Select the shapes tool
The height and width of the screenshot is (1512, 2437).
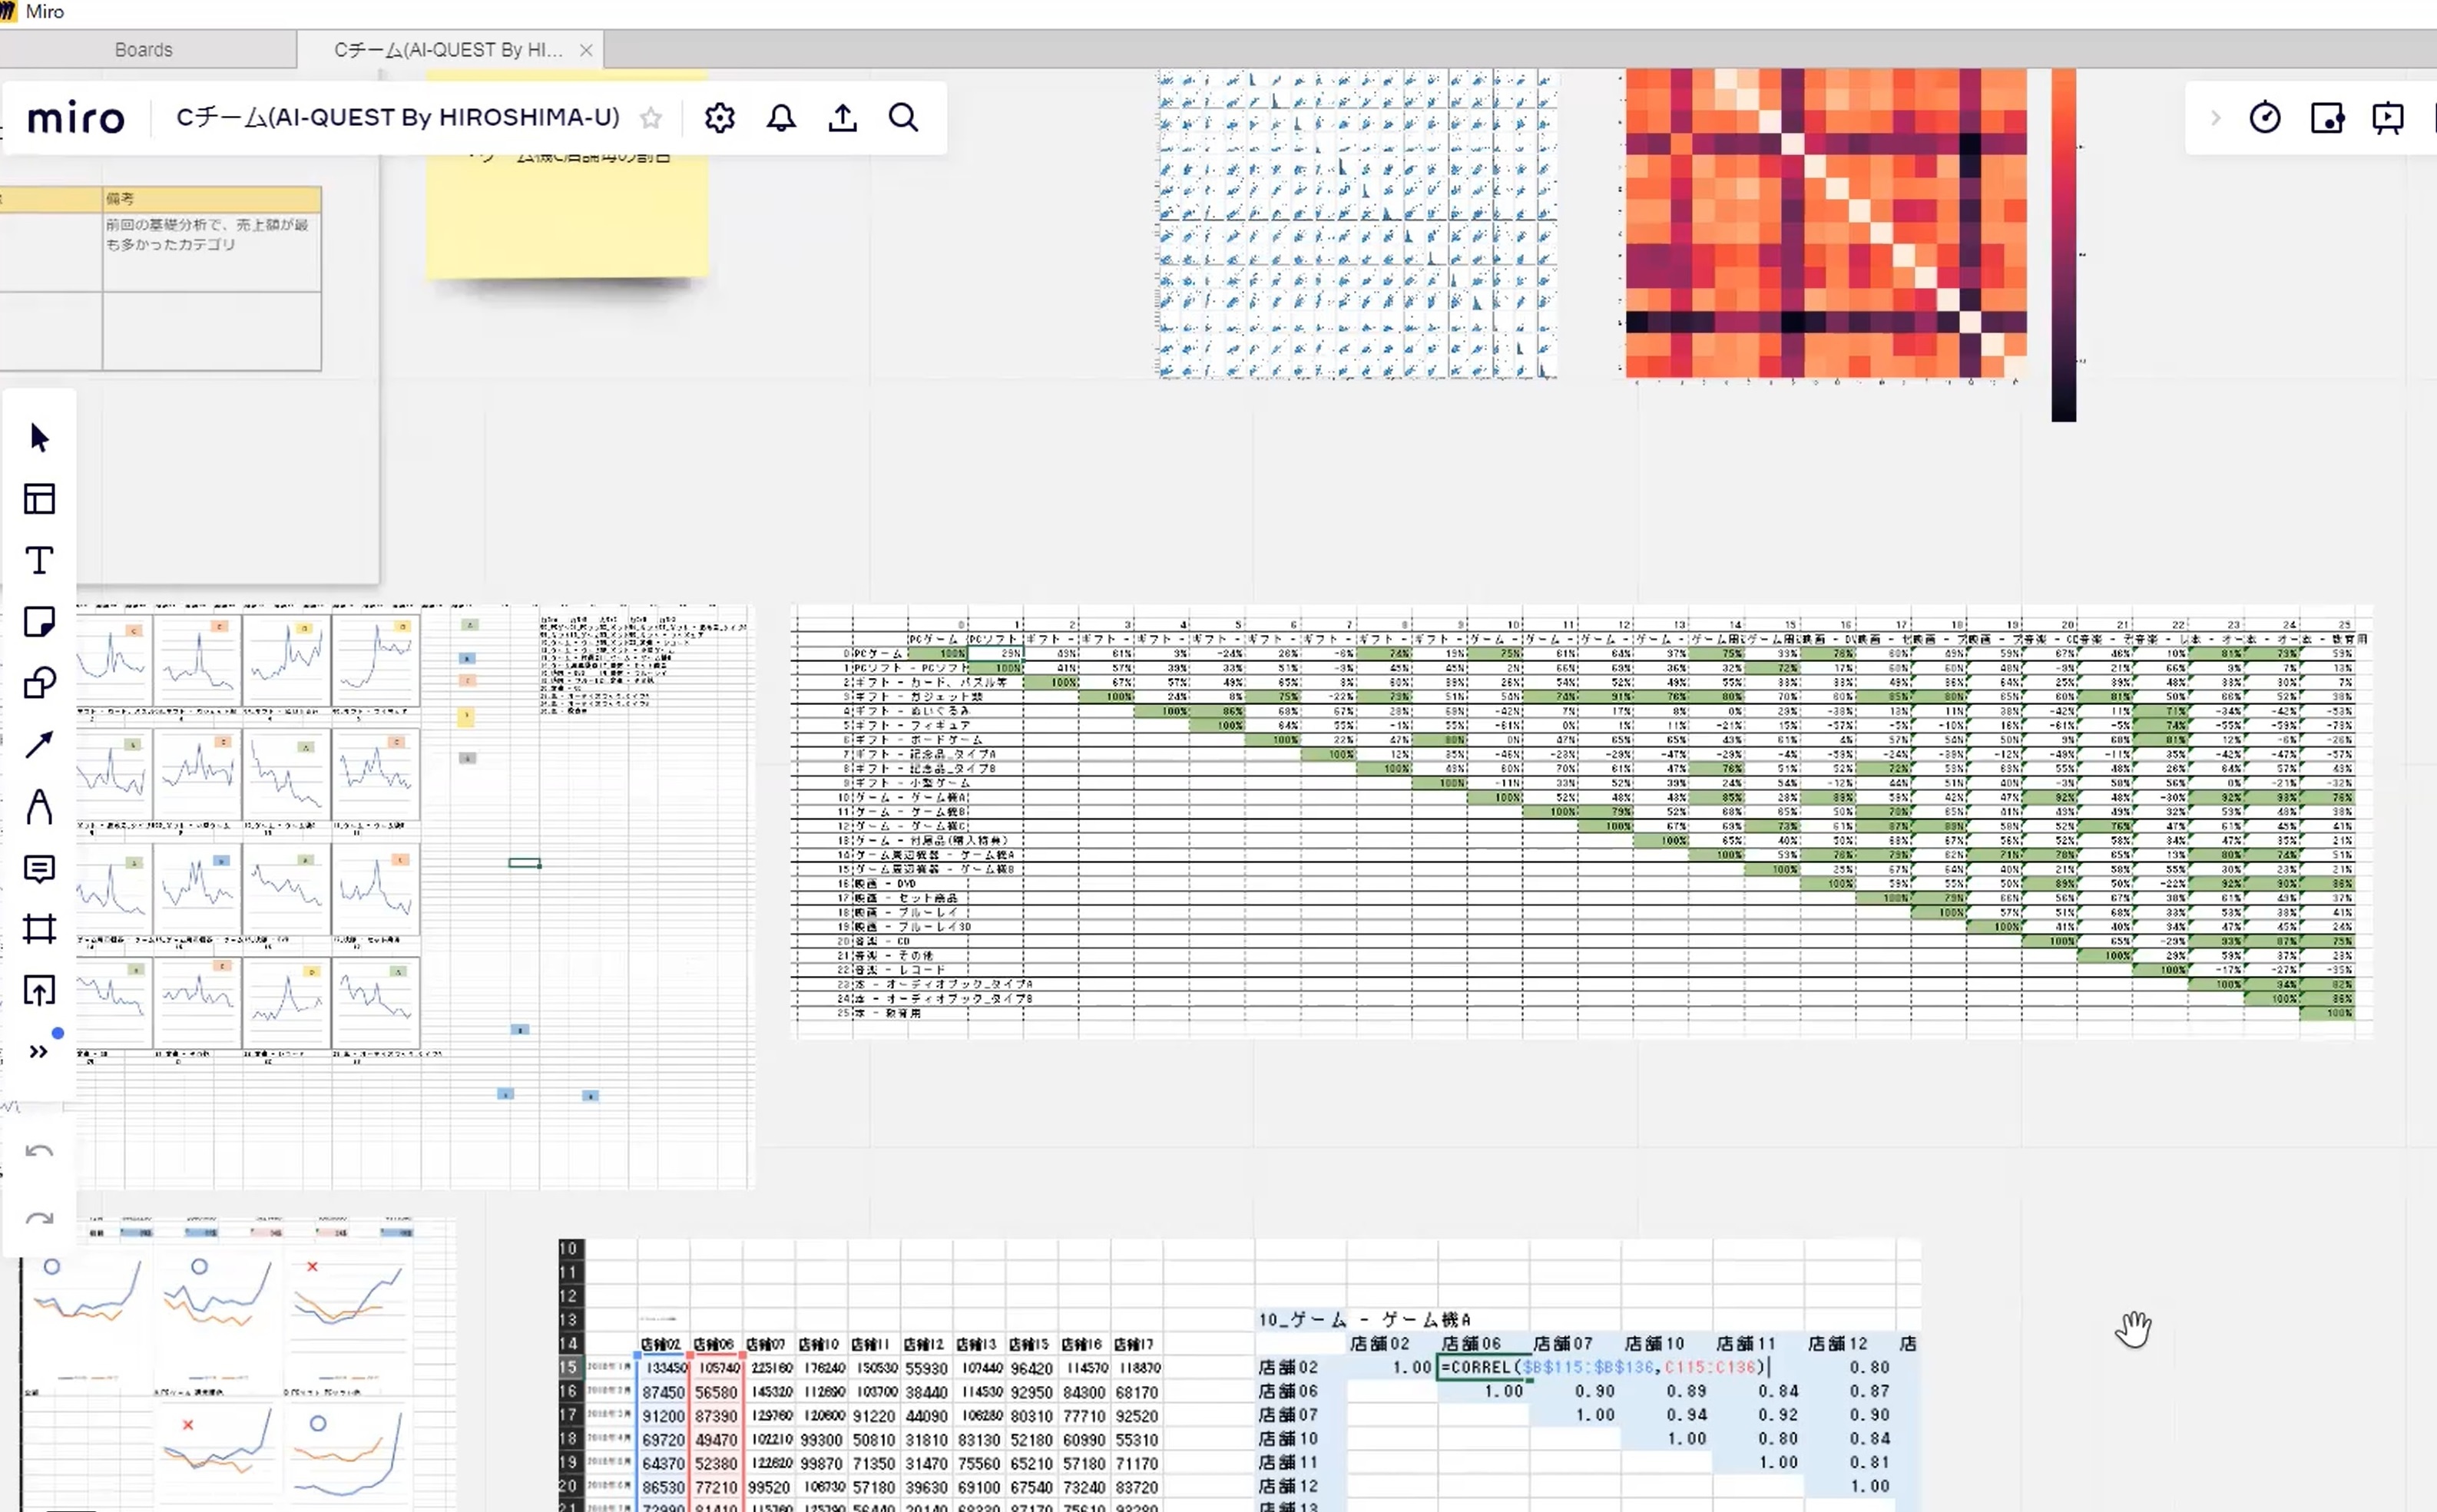pyautogui.click(x=39, y=683)
